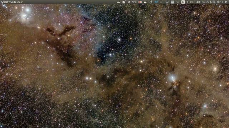Open the blue broadcast antenna indicator
Screen dimensions: 229x128
156,2
